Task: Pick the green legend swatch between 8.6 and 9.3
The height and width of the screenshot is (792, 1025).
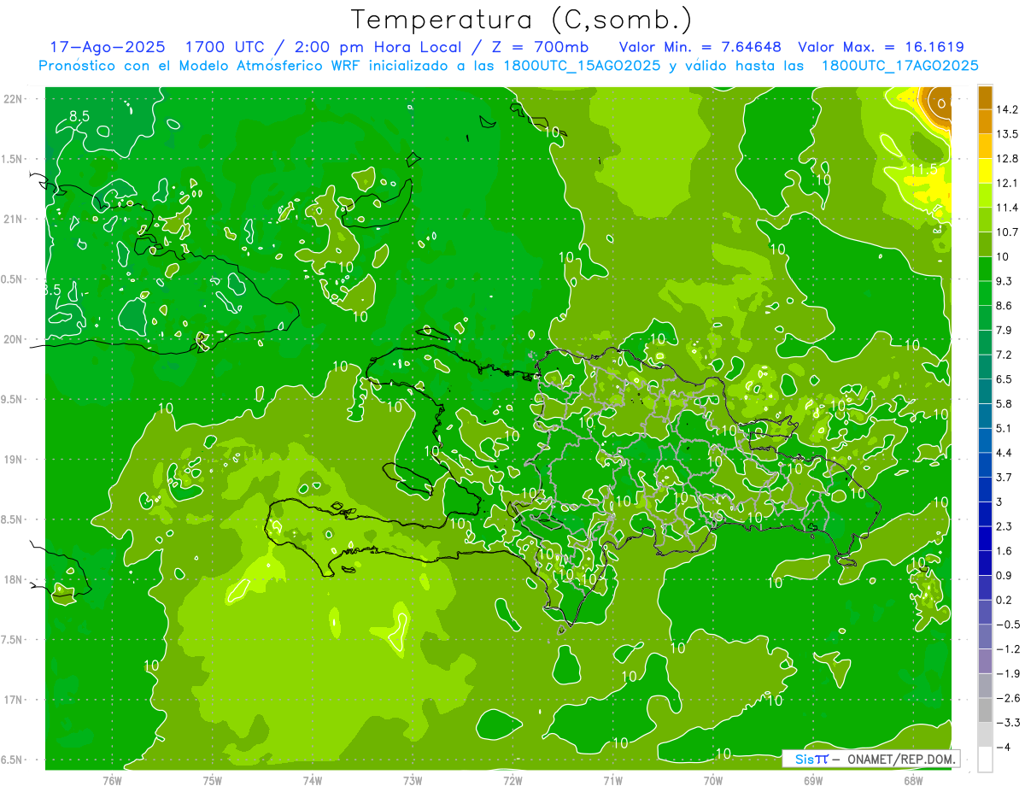Action: 985,293
